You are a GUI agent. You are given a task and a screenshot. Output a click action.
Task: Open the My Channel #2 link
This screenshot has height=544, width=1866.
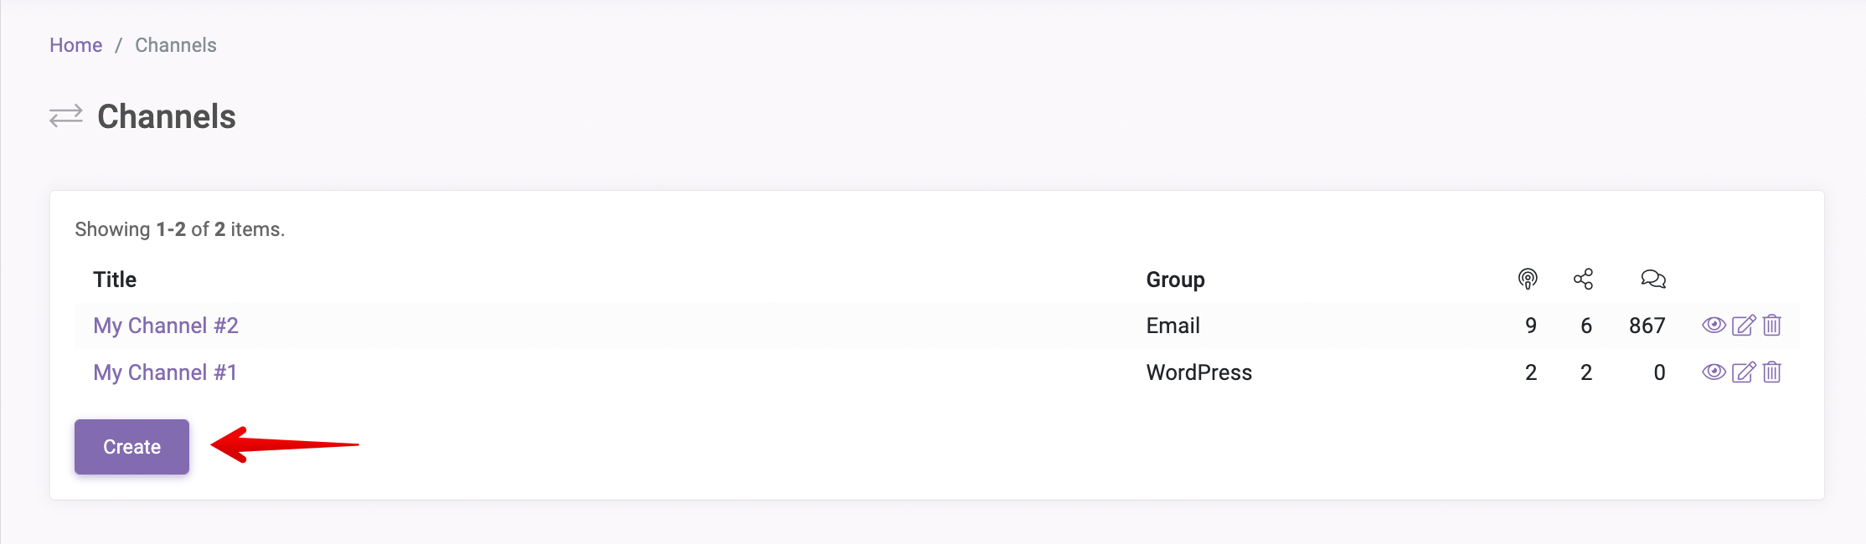[166, 326]
